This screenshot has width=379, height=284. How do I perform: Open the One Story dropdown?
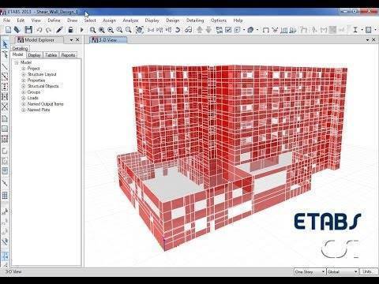point(310,271)
